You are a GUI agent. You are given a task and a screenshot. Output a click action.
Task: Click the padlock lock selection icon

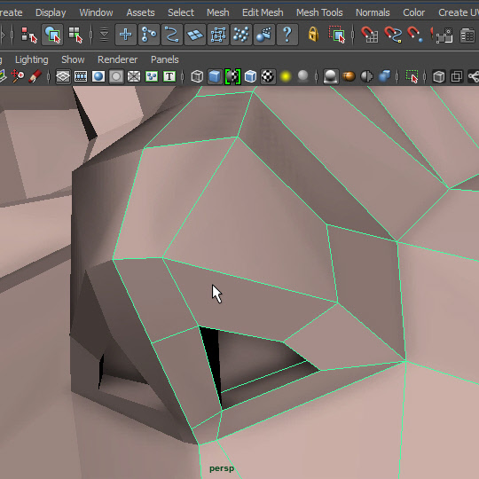pyautogui.click(x=313, y=35)
